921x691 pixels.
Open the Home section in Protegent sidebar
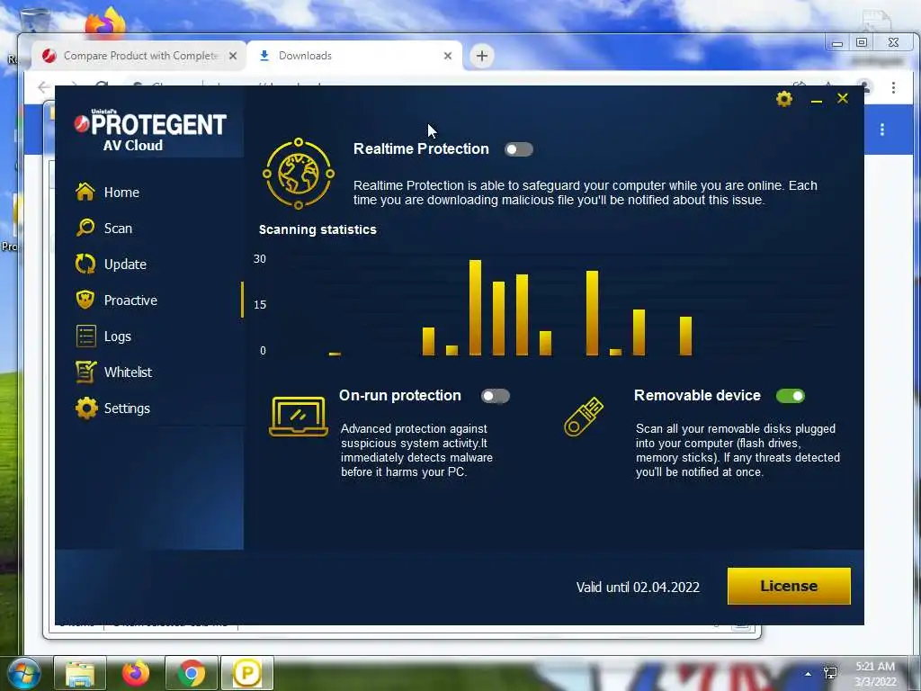tap(121, 193)
